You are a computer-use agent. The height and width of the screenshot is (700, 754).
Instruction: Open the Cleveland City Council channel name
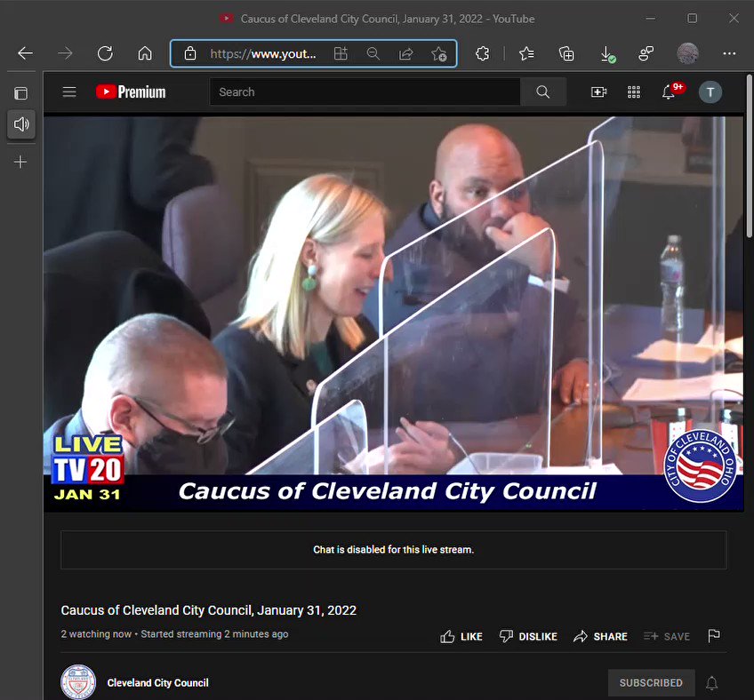coord(157,683)
